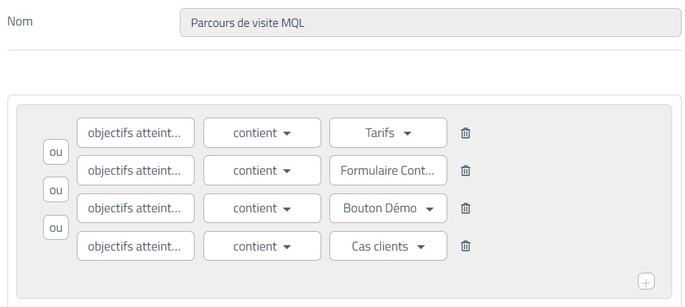The height and width of the screenshot is (307, 685).
Task: Expand 'contient' operator in second row
Action: click(262, 171)
